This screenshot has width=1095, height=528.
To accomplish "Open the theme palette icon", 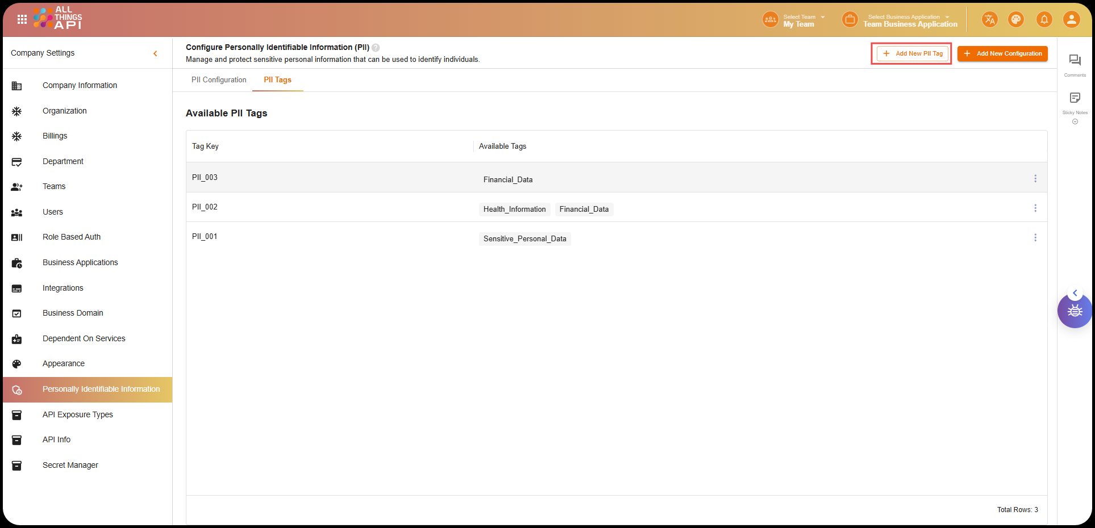I will click(x=1015, y=20).
